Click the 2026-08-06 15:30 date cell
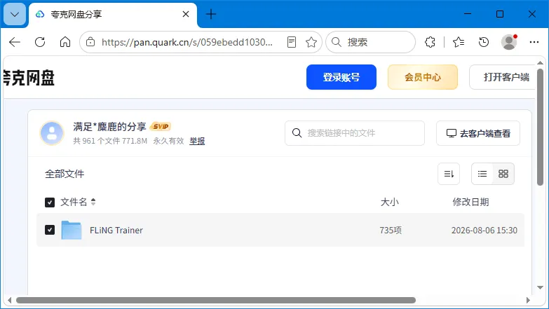 (x=484, y=231)
